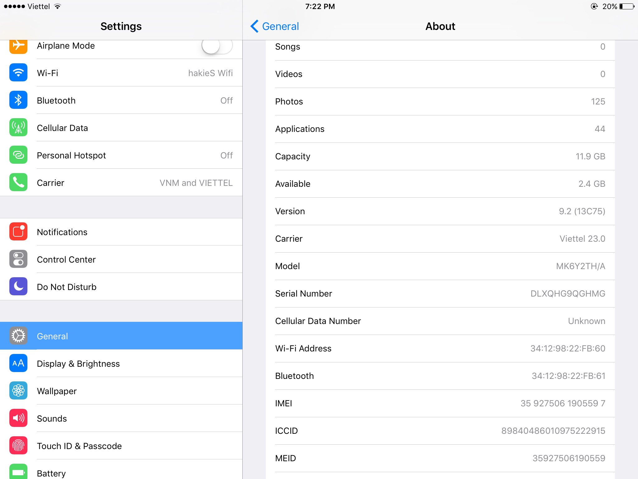The width and height of the screenshot is (638, 479).
Task: Tap the Viettel carrier status label
Action: point(39,7)
